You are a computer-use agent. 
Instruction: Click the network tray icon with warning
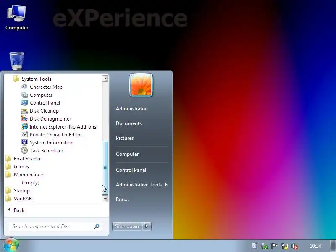click(x=285, y=246)
